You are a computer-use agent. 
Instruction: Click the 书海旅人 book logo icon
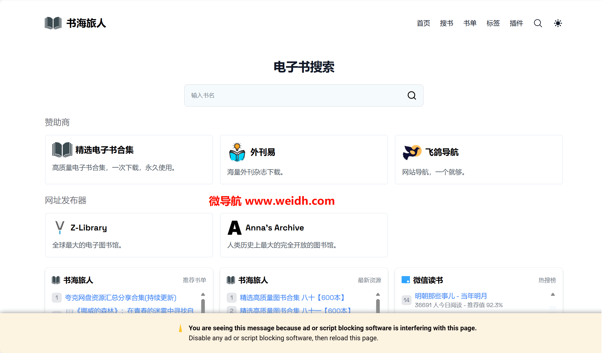(x=53, y=23)
